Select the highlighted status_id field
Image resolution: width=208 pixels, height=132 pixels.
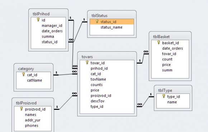[x=112, y=22]
